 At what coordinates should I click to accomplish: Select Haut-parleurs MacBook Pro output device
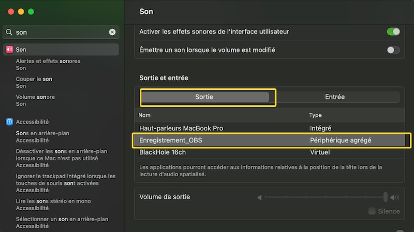[x=181, y=128]
